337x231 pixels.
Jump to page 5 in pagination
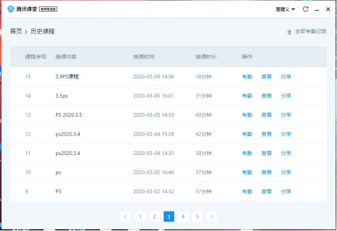pos(197,216)
